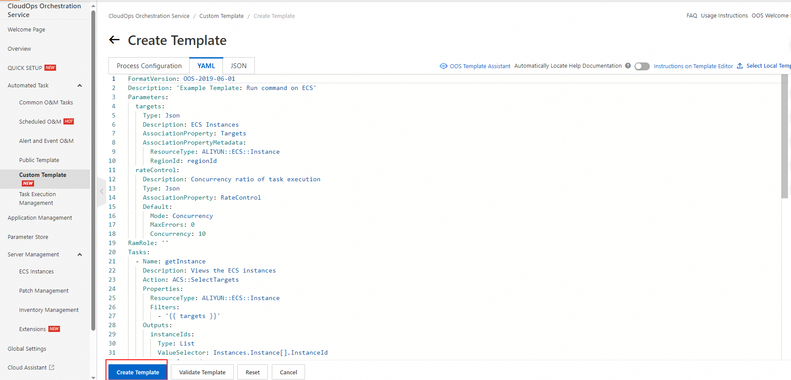Open Welcome Page in sidebar
Screen dimensions: 791x380
point(26,30)
